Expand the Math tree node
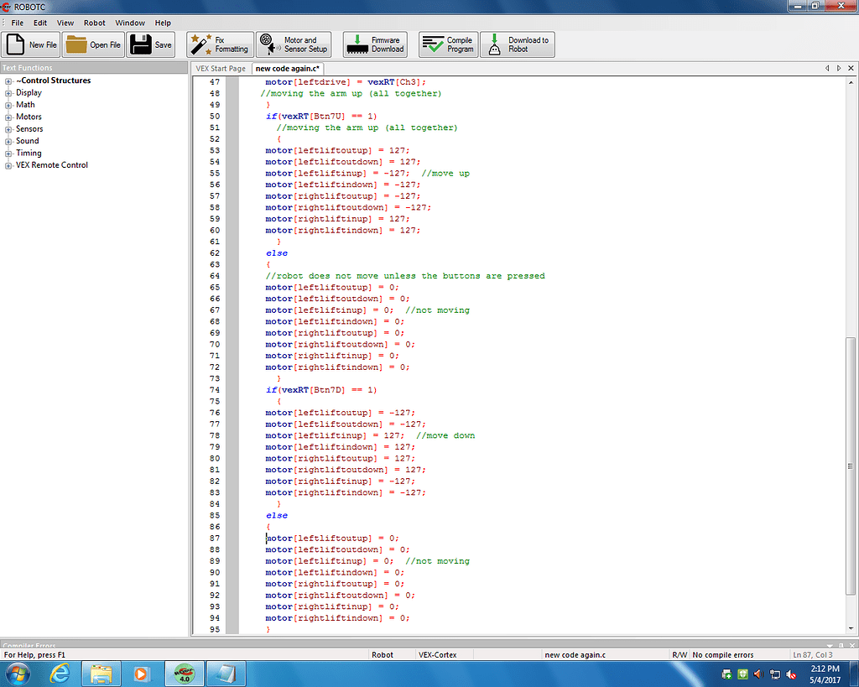Viewport: 859px width, 687px height. (x=8, y=105)
